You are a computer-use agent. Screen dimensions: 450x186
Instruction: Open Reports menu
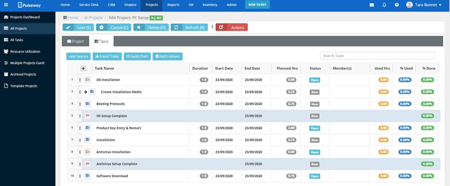point(173,5)
